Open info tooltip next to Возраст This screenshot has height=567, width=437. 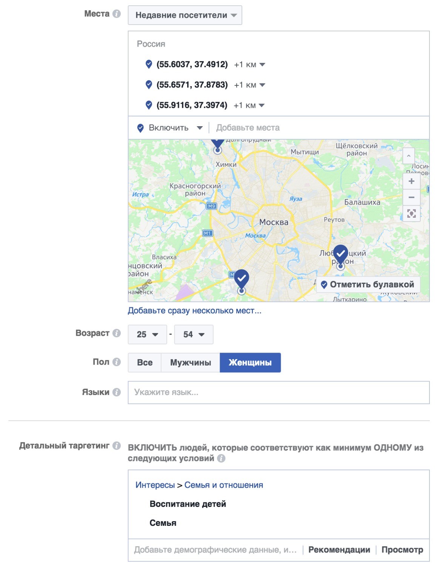pos(117,333)
